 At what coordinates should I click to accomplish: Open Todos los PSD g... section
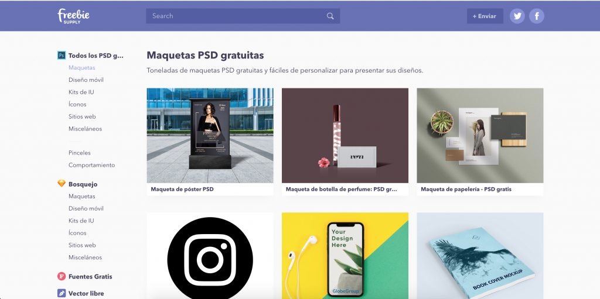click(96, 56)
